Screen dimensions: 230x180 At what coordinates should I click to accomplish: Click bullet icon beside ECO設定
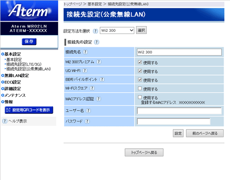[3, 82]
